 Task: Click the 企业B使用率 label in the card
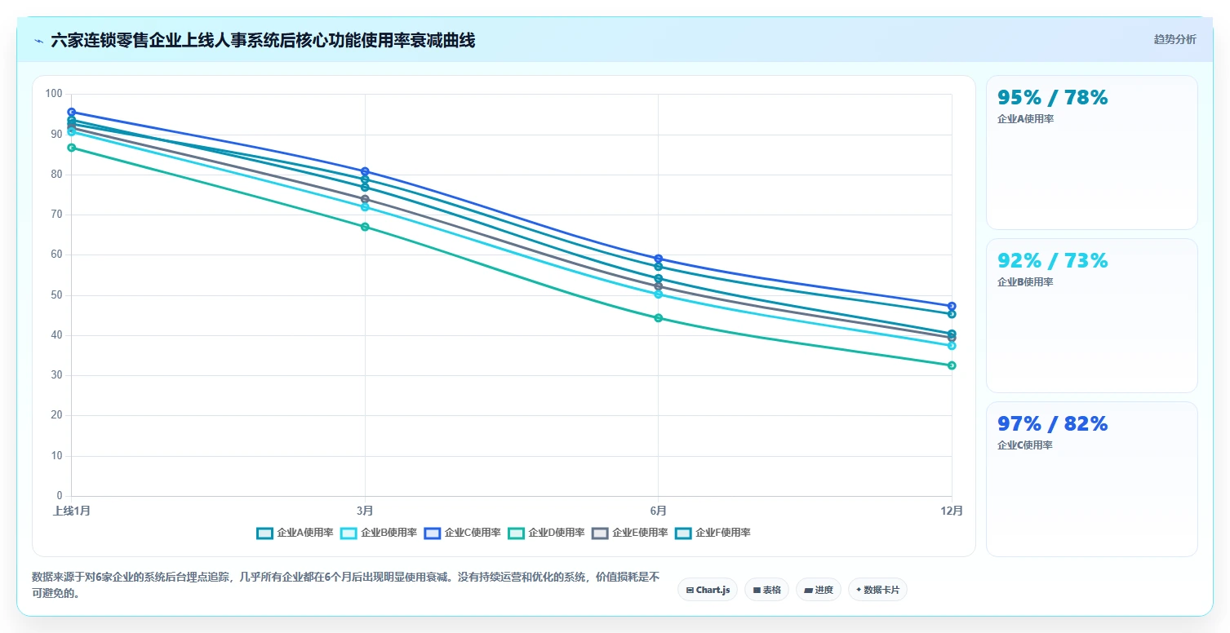(1025, 282)
